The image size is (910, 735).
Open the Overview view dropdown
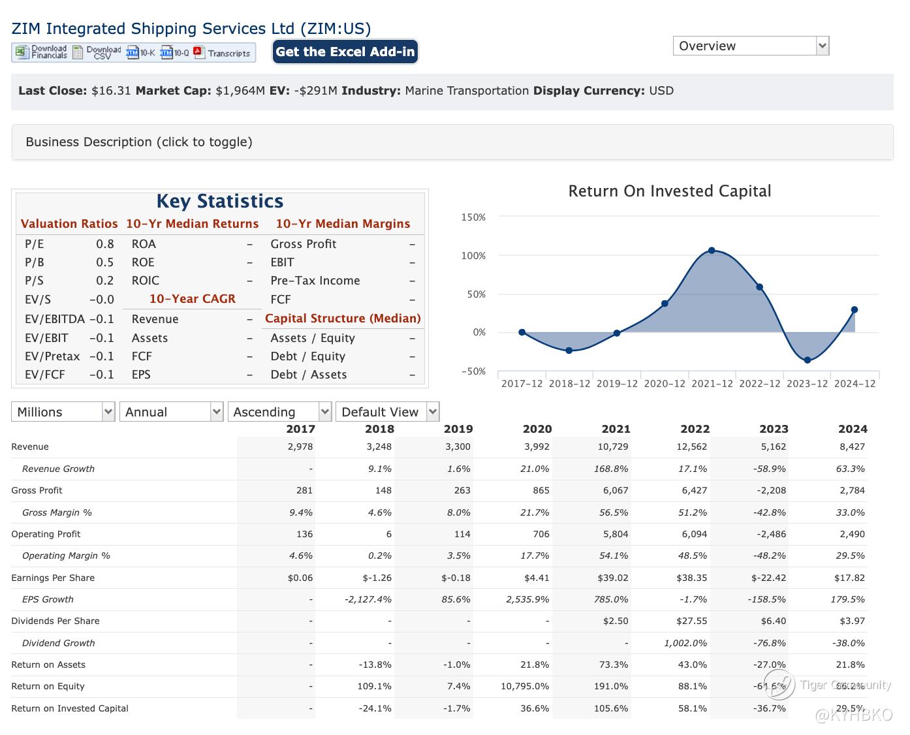pos(751,46)
